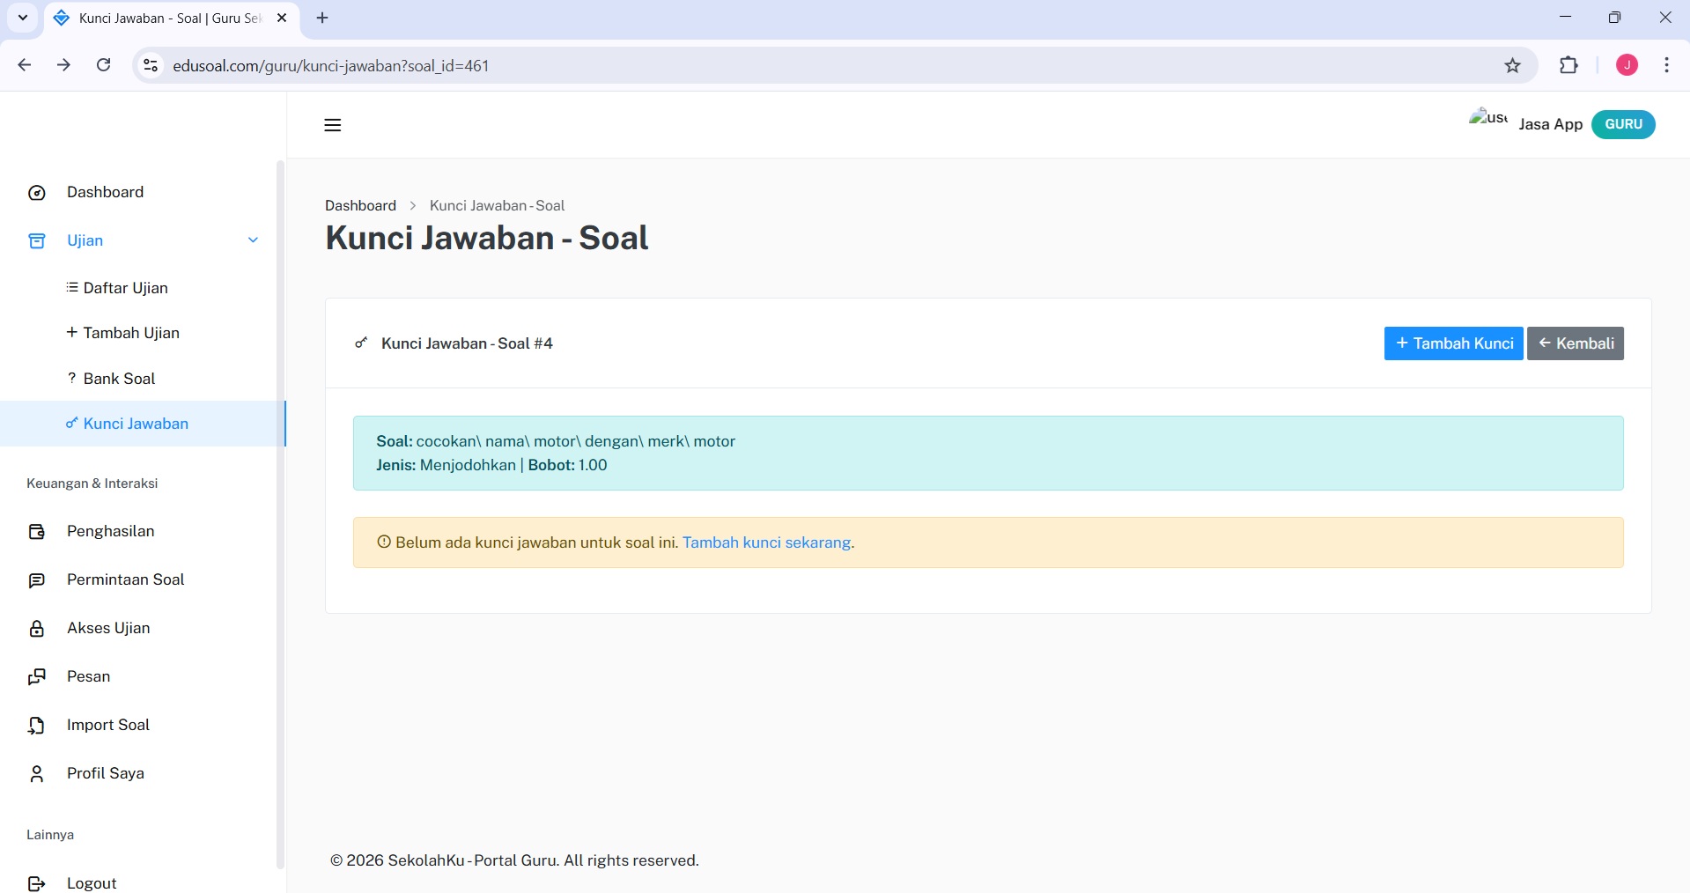Viewport: 1690px width, 893px height.
Task: Click the Logout icon in sidebar
Action: click(37, 883)
